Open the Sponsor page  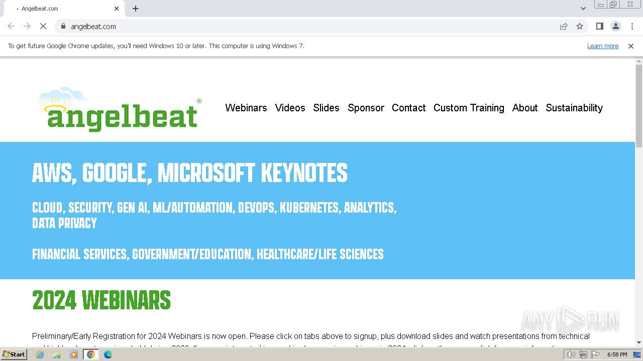[366, 108]
